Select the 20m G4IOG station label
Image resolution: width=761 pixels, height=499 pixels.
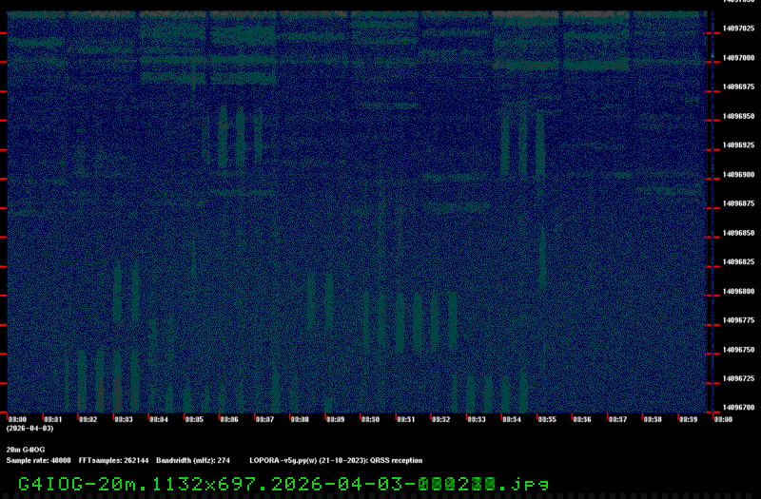[26, 450]
